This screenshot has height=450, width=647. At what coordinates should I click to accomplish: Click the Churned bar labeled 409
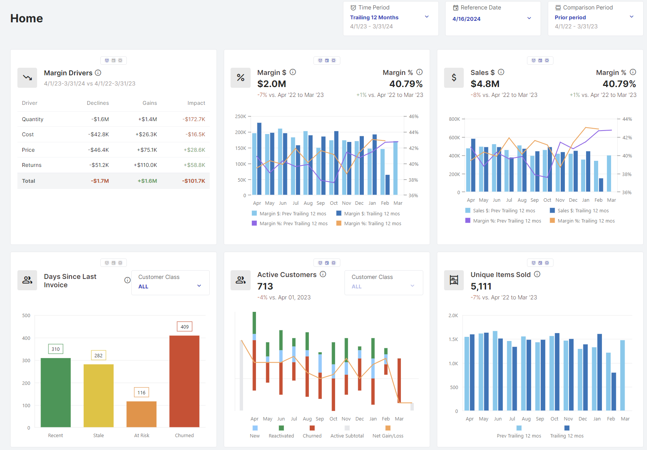184,381
